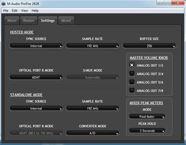The height and width of the screenshot is (145, 186).
Task: Open Mixer Peak Meters Mode Post-fader dropdown
Action: [147, 116]
